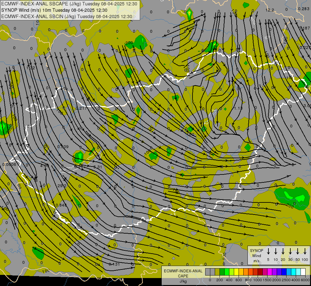311x286 pixels.
Task: Select the orange-red swatch right of 800 tick
Action: tap(251, 272)
